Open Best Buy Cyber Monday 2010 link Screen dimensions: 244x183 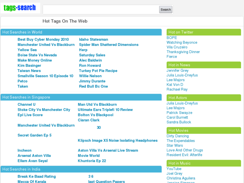coord(43,39)
